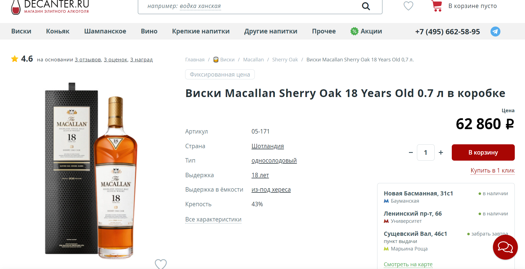This screenshot has width=525, height=269.
Task: Click the gold rating star
Action: tap(15, 59)
